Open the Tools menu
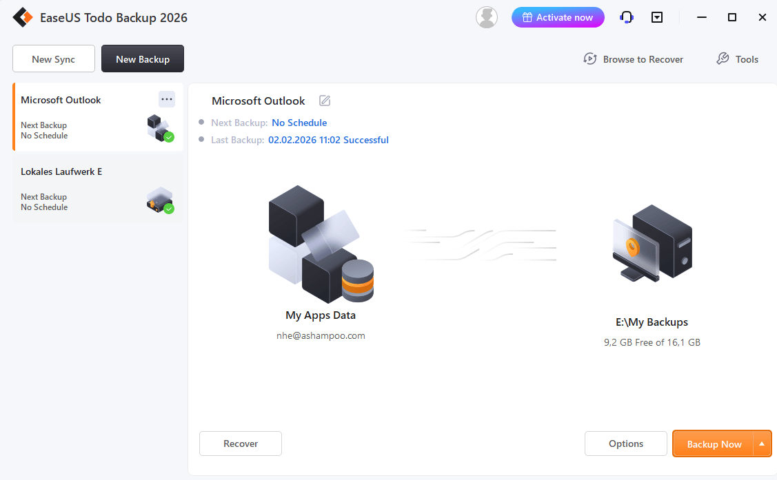Image resolution: width=777 pixels, height=480 pixels. tap(737, 59)
